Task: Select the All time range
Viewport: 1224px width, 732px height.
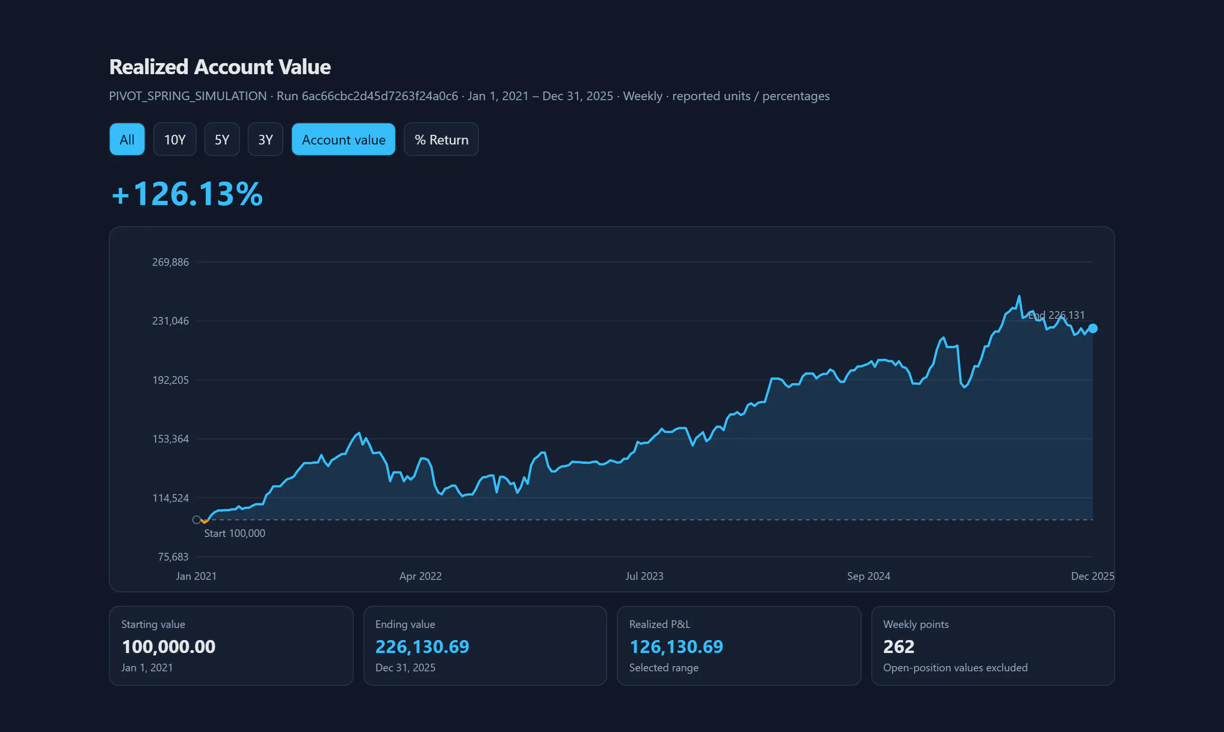Action: click(127, 140)
